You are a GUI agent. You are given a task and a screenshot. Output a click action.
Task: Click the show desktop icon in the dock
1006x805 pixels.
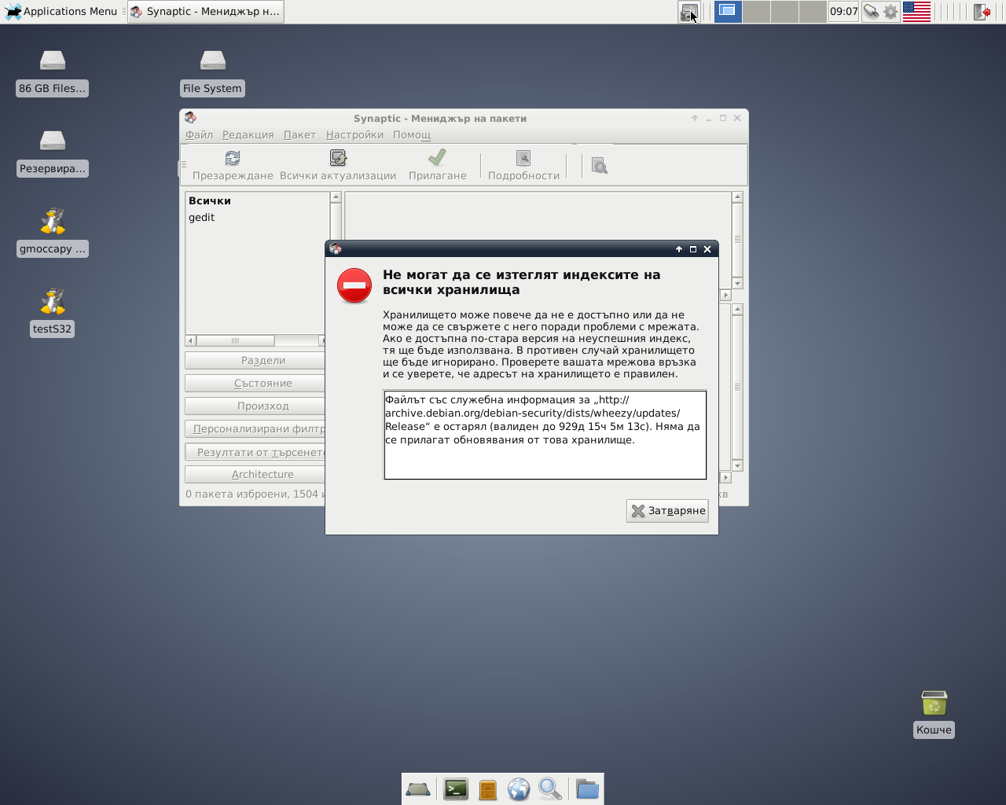pyautogui.click(x=418, y=789)
